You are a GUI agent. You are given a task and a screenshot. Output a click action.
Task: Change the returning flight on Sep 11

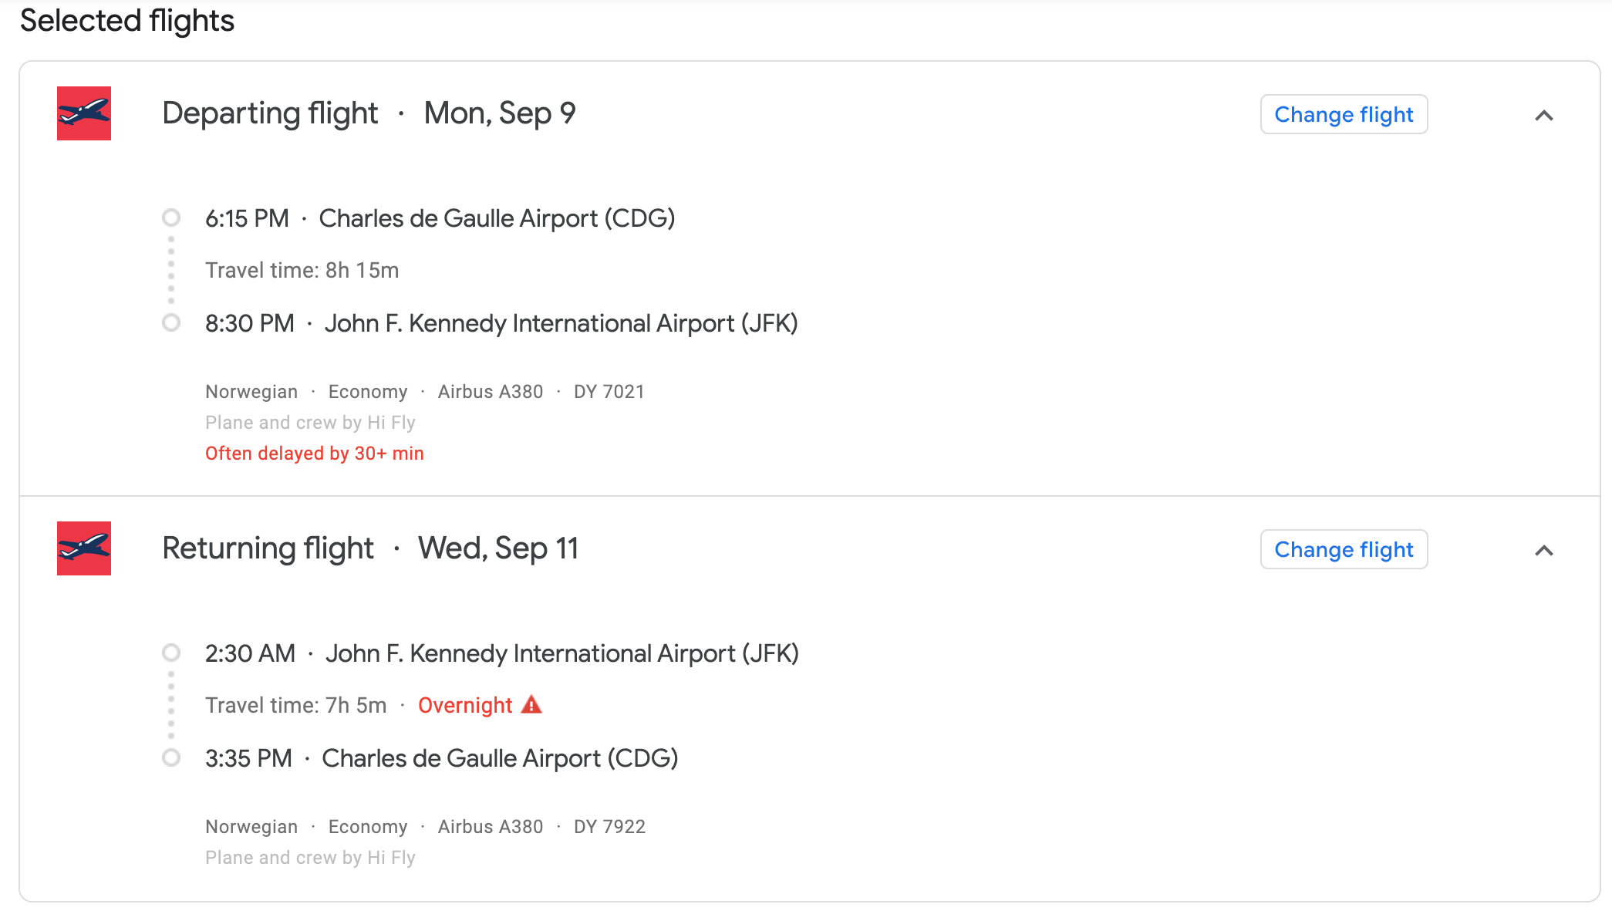[x=1344, y=549]
